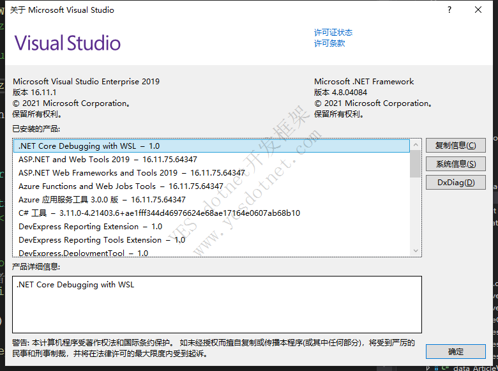
Task: Open the 许可条款 link
Action: [x=329, y=43]
